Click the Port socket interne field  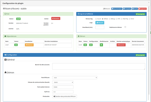click(63, 87)
